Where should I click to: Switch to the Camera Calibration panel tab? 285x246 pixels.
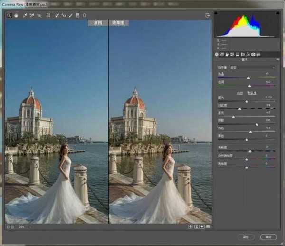[253, 55]
